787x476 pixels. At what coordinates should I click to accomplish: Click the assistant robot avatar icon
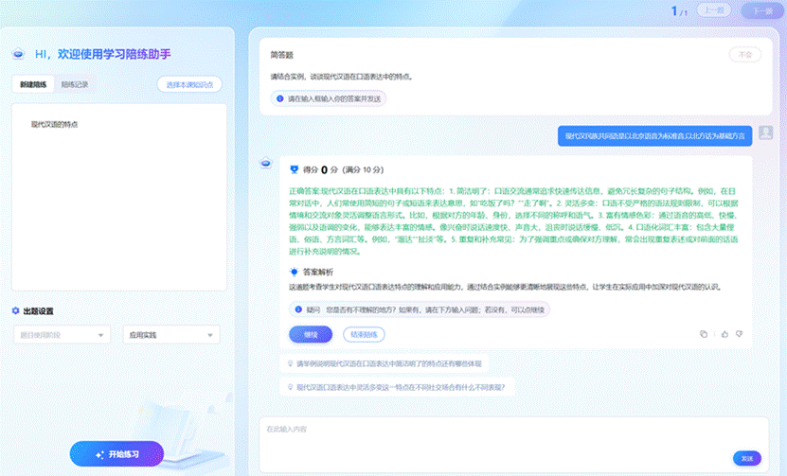(267, 164)
